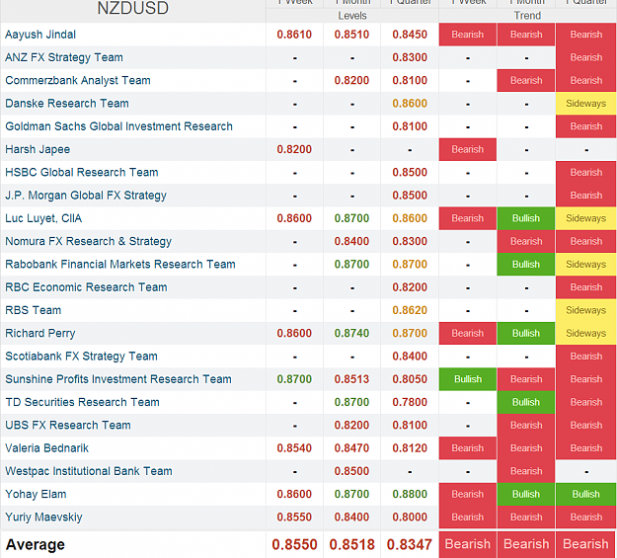617x558 pixels.
Task: Click the Levels column group header
Action: click(352, 16)
